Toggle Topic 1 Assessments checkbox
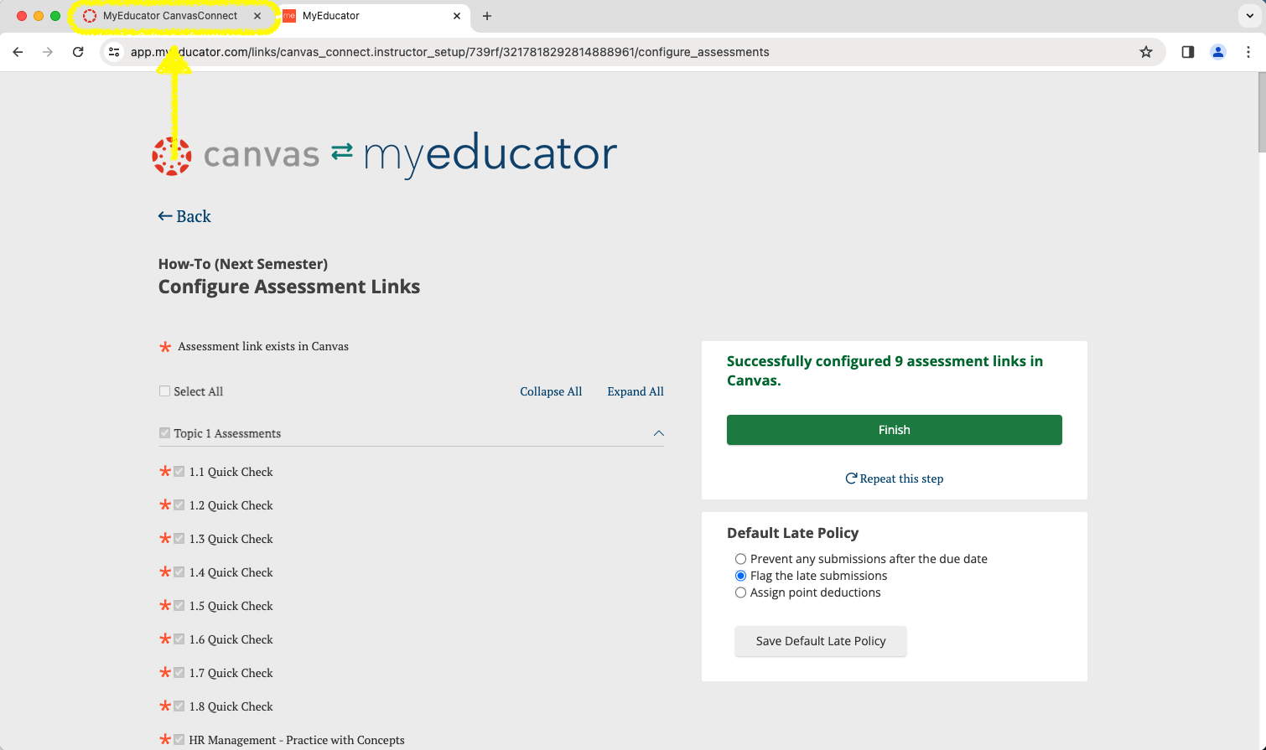 (x=164, y=433)
